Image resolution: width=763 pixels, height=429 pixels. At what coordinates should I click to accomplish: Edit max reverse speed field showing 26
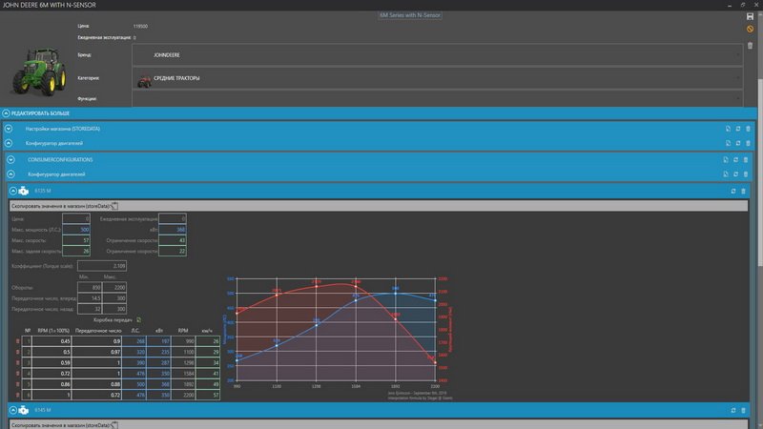[76, 251]
